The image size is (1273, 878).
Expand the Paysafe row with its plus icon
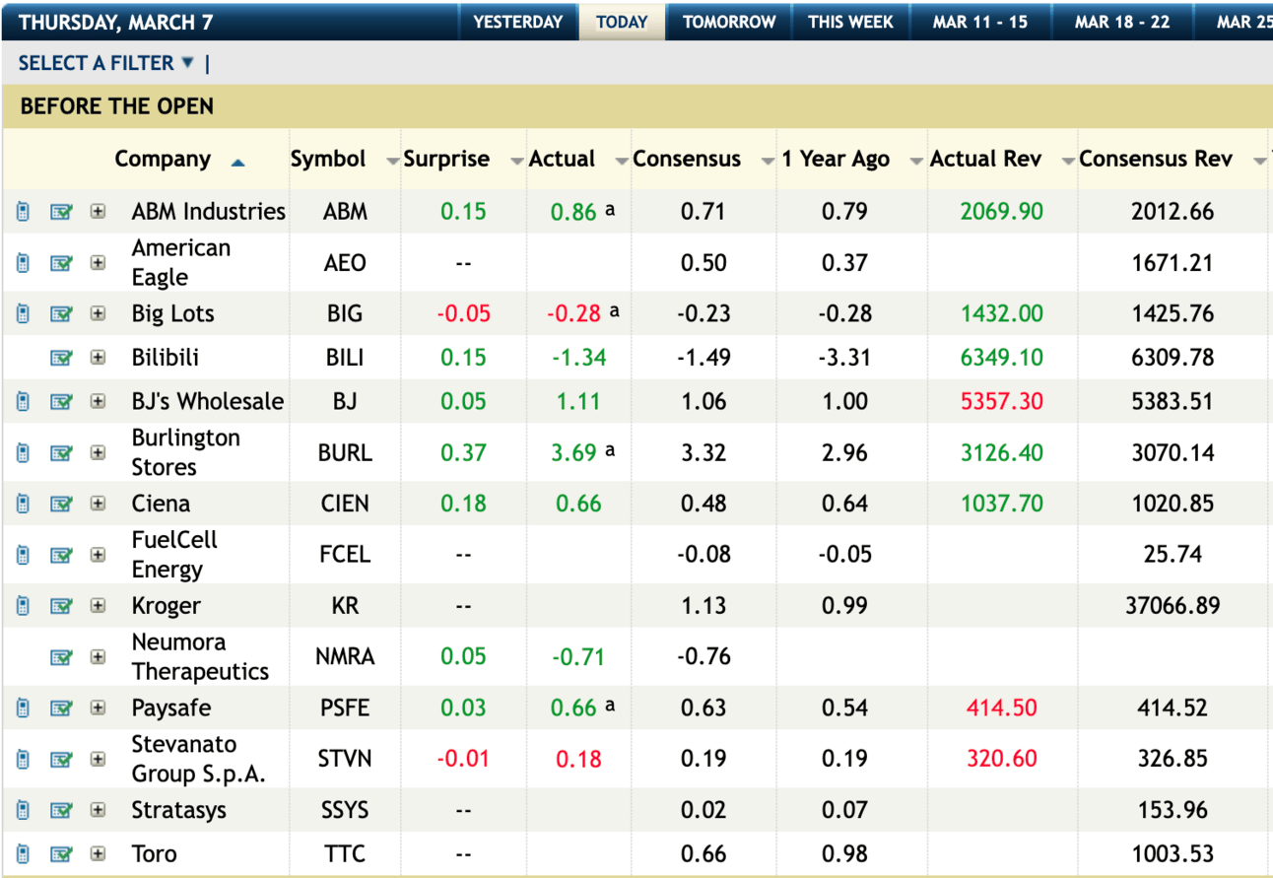(x=98, y=708)
